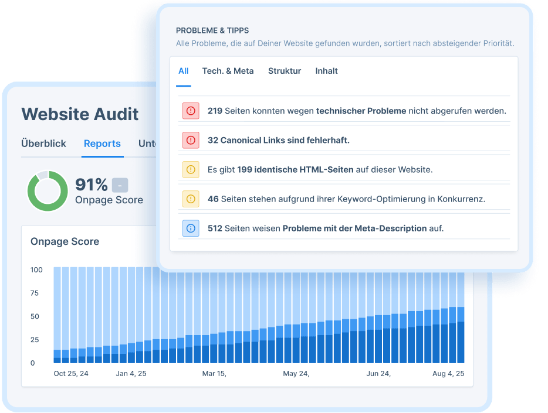Switch to the Inhalt tab
The height and width of the screenshot is (413, 548).
(326, 71)
